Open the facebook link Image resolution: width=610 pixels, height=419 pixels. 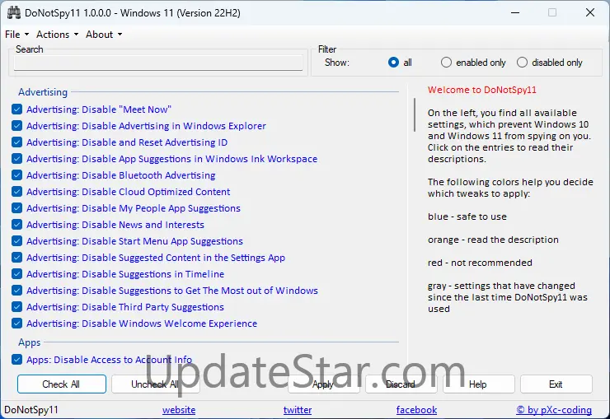coord(416,410)
